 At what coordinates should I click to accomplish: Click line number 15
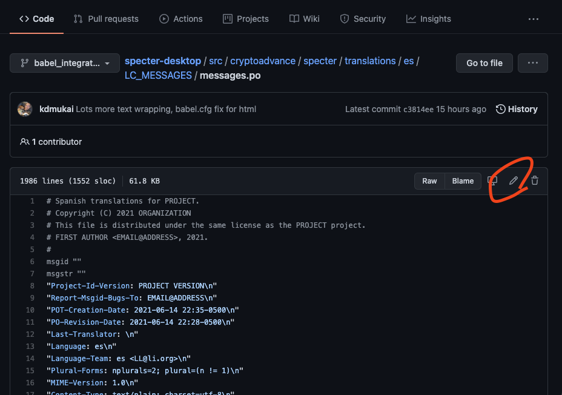coord(30,371)
